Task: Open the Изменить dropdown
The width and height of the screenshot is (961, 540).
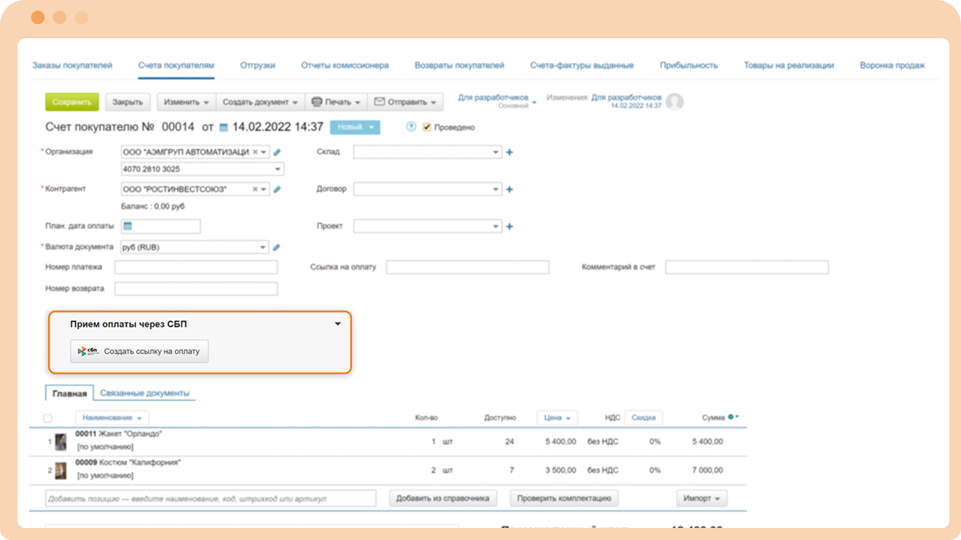Action: click(x=186, y=102)
